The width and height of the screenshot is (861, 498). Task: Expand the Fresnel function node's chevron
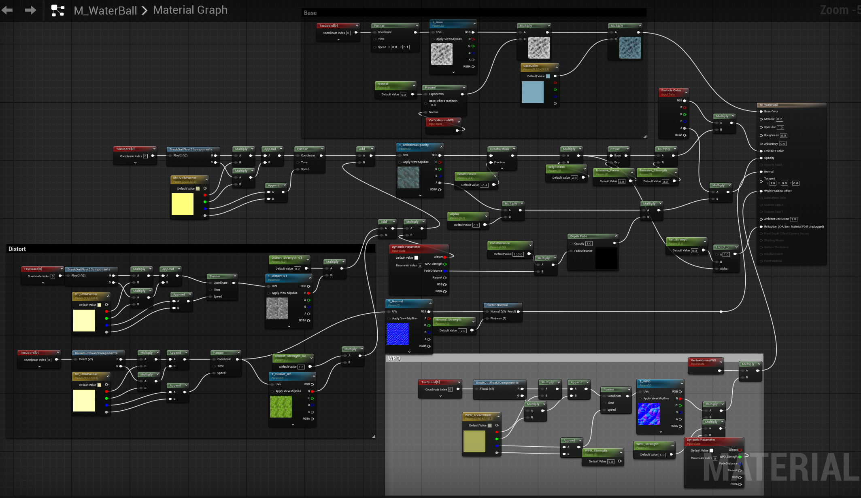coord(464,87)
